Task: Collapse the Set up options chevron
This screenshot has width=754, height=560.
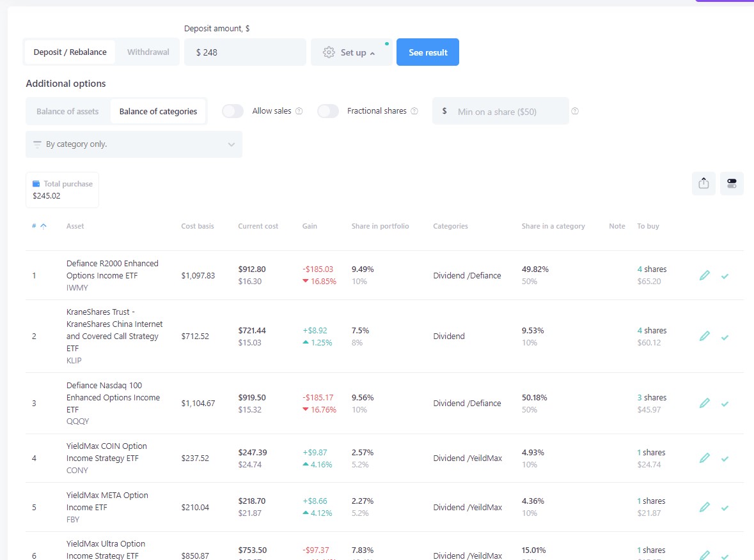Action: click(x=372, y=53)
